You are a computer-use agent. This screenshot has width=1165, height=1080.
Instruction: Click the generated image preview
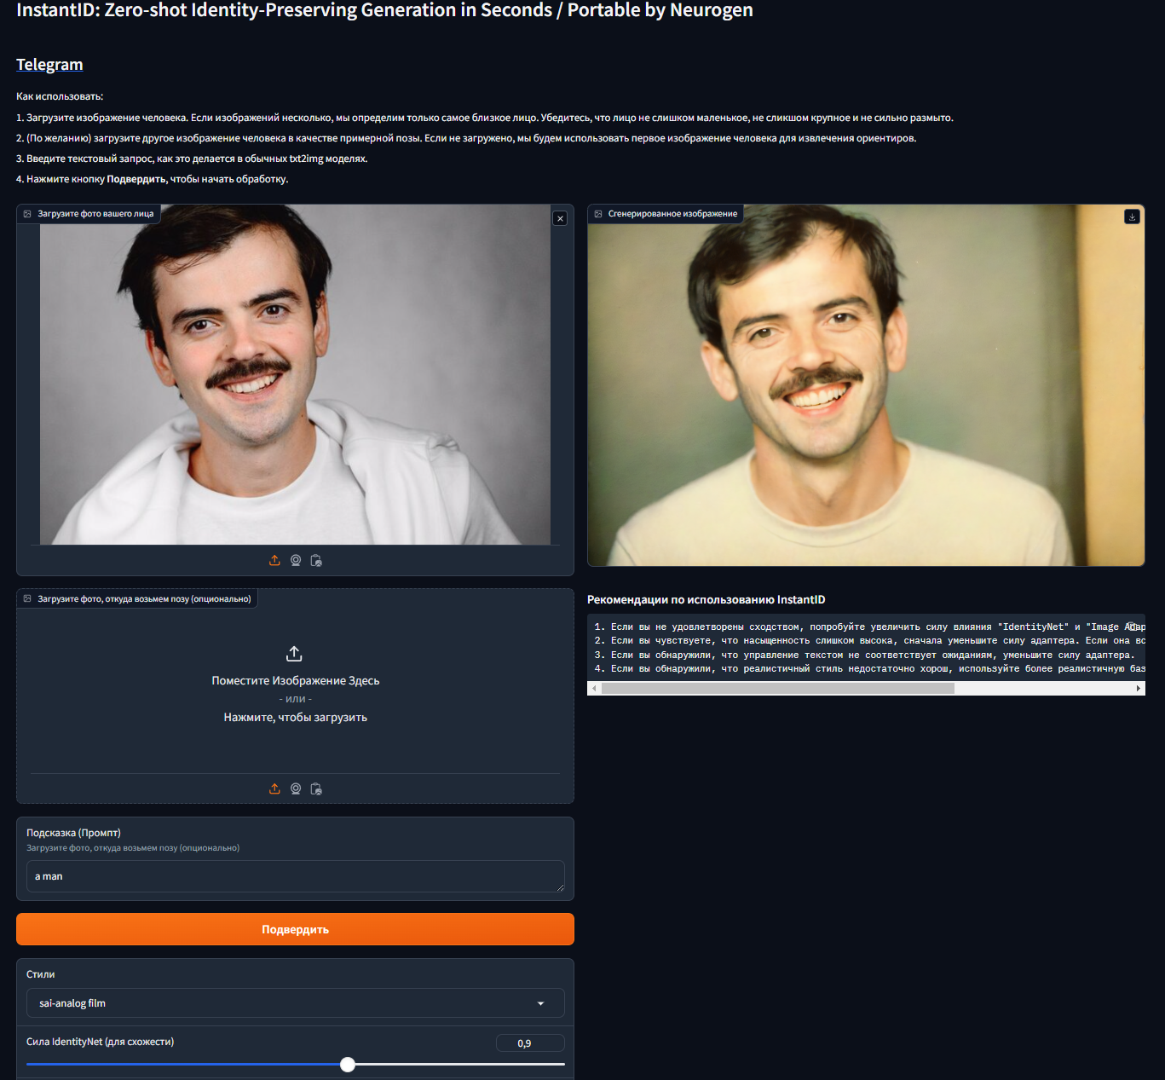point(866,385)
